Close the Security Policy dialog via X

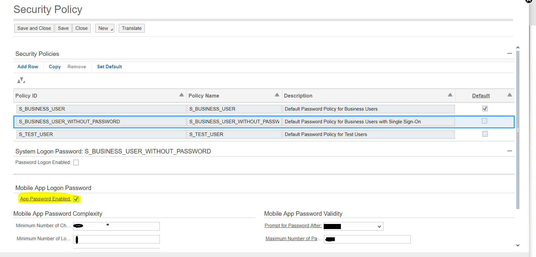[x=529, y=1]
